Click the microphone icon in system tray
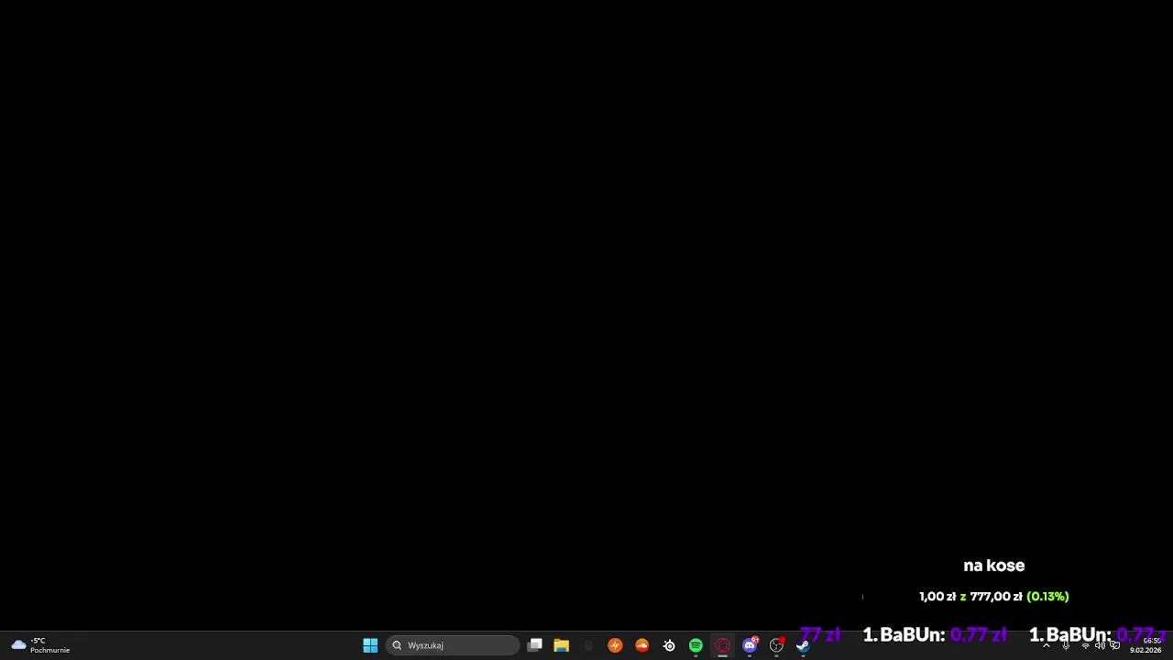1173x660 pixels. point(1066,645)
